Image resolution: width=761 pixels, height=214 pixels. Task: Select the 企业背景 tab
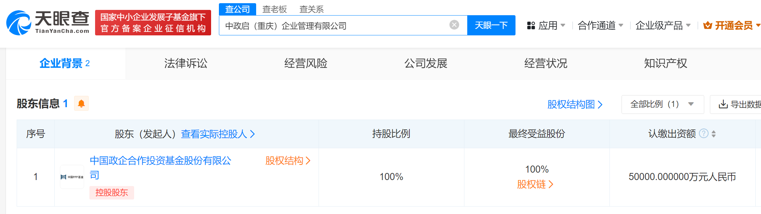(66, 63)
